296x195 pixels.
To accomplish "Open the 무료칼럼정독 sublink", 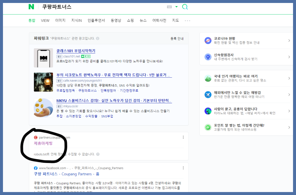I will [66, 91].
